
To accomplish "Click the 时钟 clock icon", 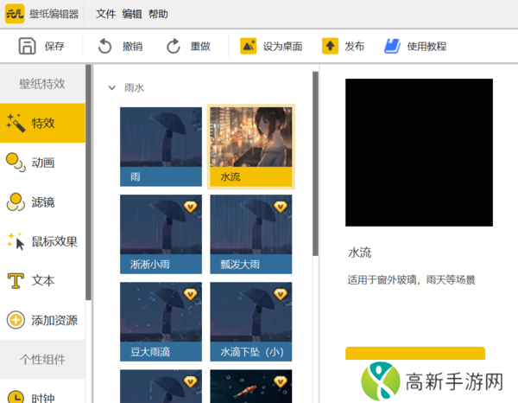I will pyautogui.click(x=16, y=396).
